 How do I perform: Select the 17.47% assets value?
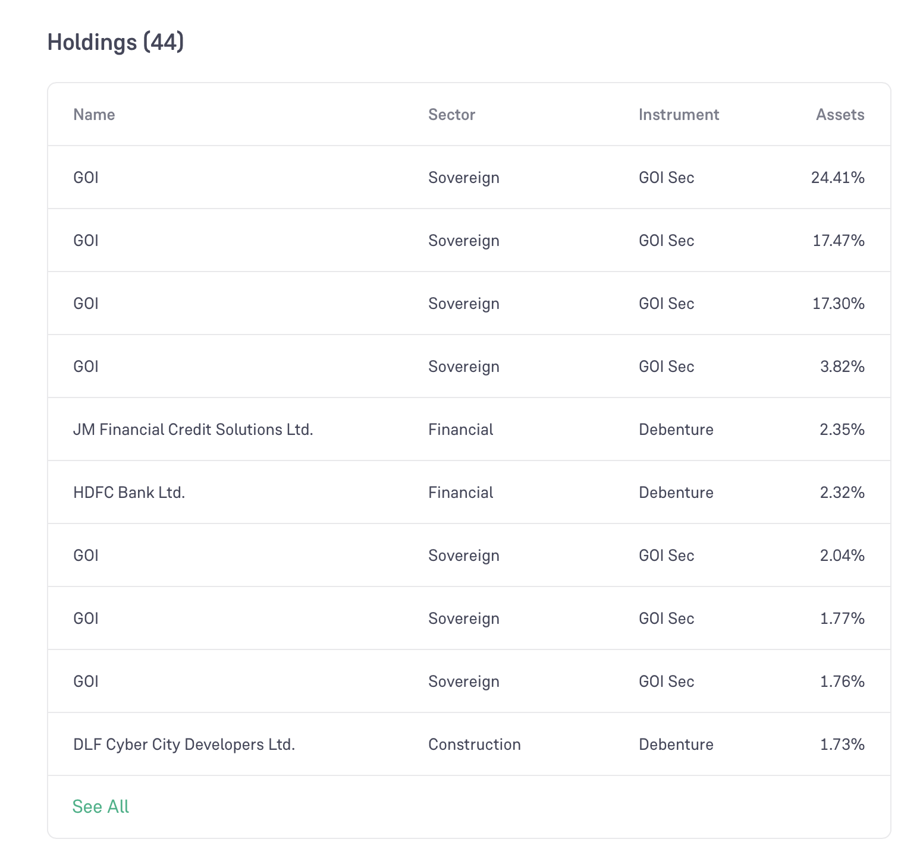pyautogui.click(x=839, y=241)
